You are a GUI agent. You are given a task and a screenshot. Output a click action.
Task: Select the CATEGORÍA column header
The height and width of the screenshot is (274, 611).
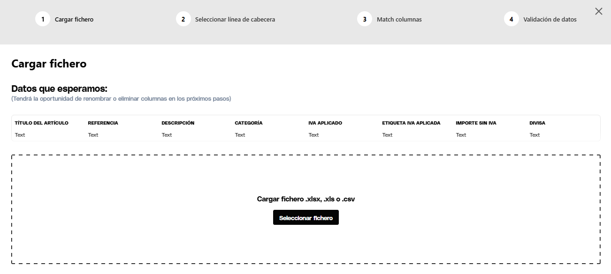coord(249,123)
